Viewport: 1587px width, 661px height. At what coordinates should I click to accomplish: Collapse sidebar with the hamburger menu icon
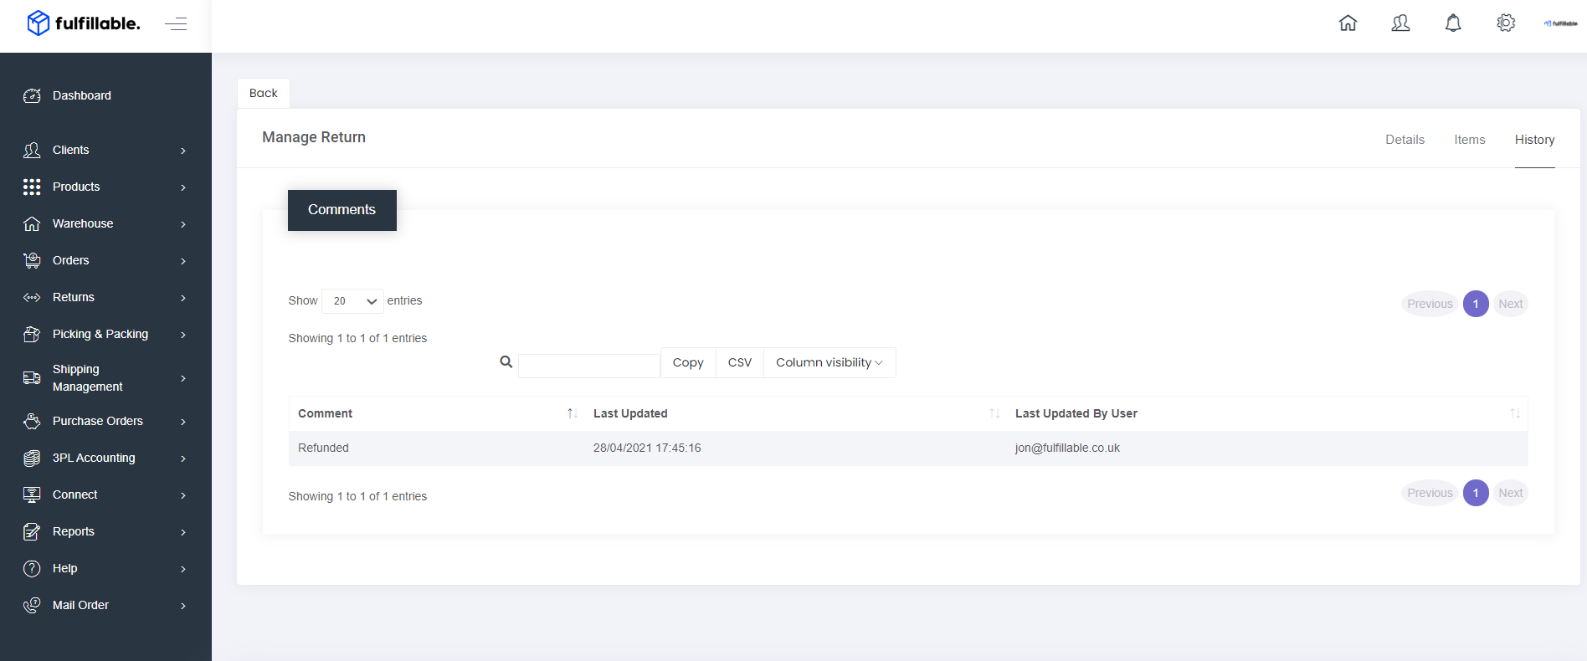(x=176, y=24)
